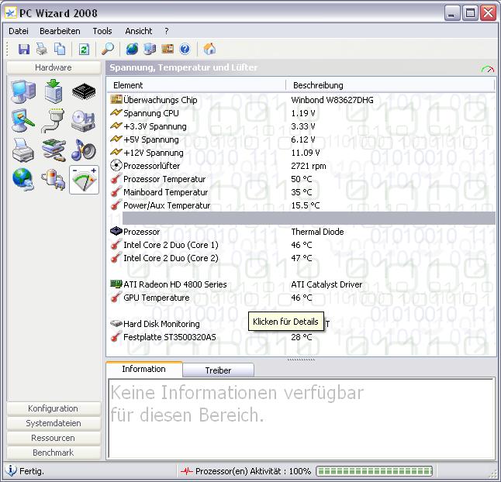The width and height of the screenshot is (501, 482).
Task: Switch to the Treiber tab
Action: (218, 370)
